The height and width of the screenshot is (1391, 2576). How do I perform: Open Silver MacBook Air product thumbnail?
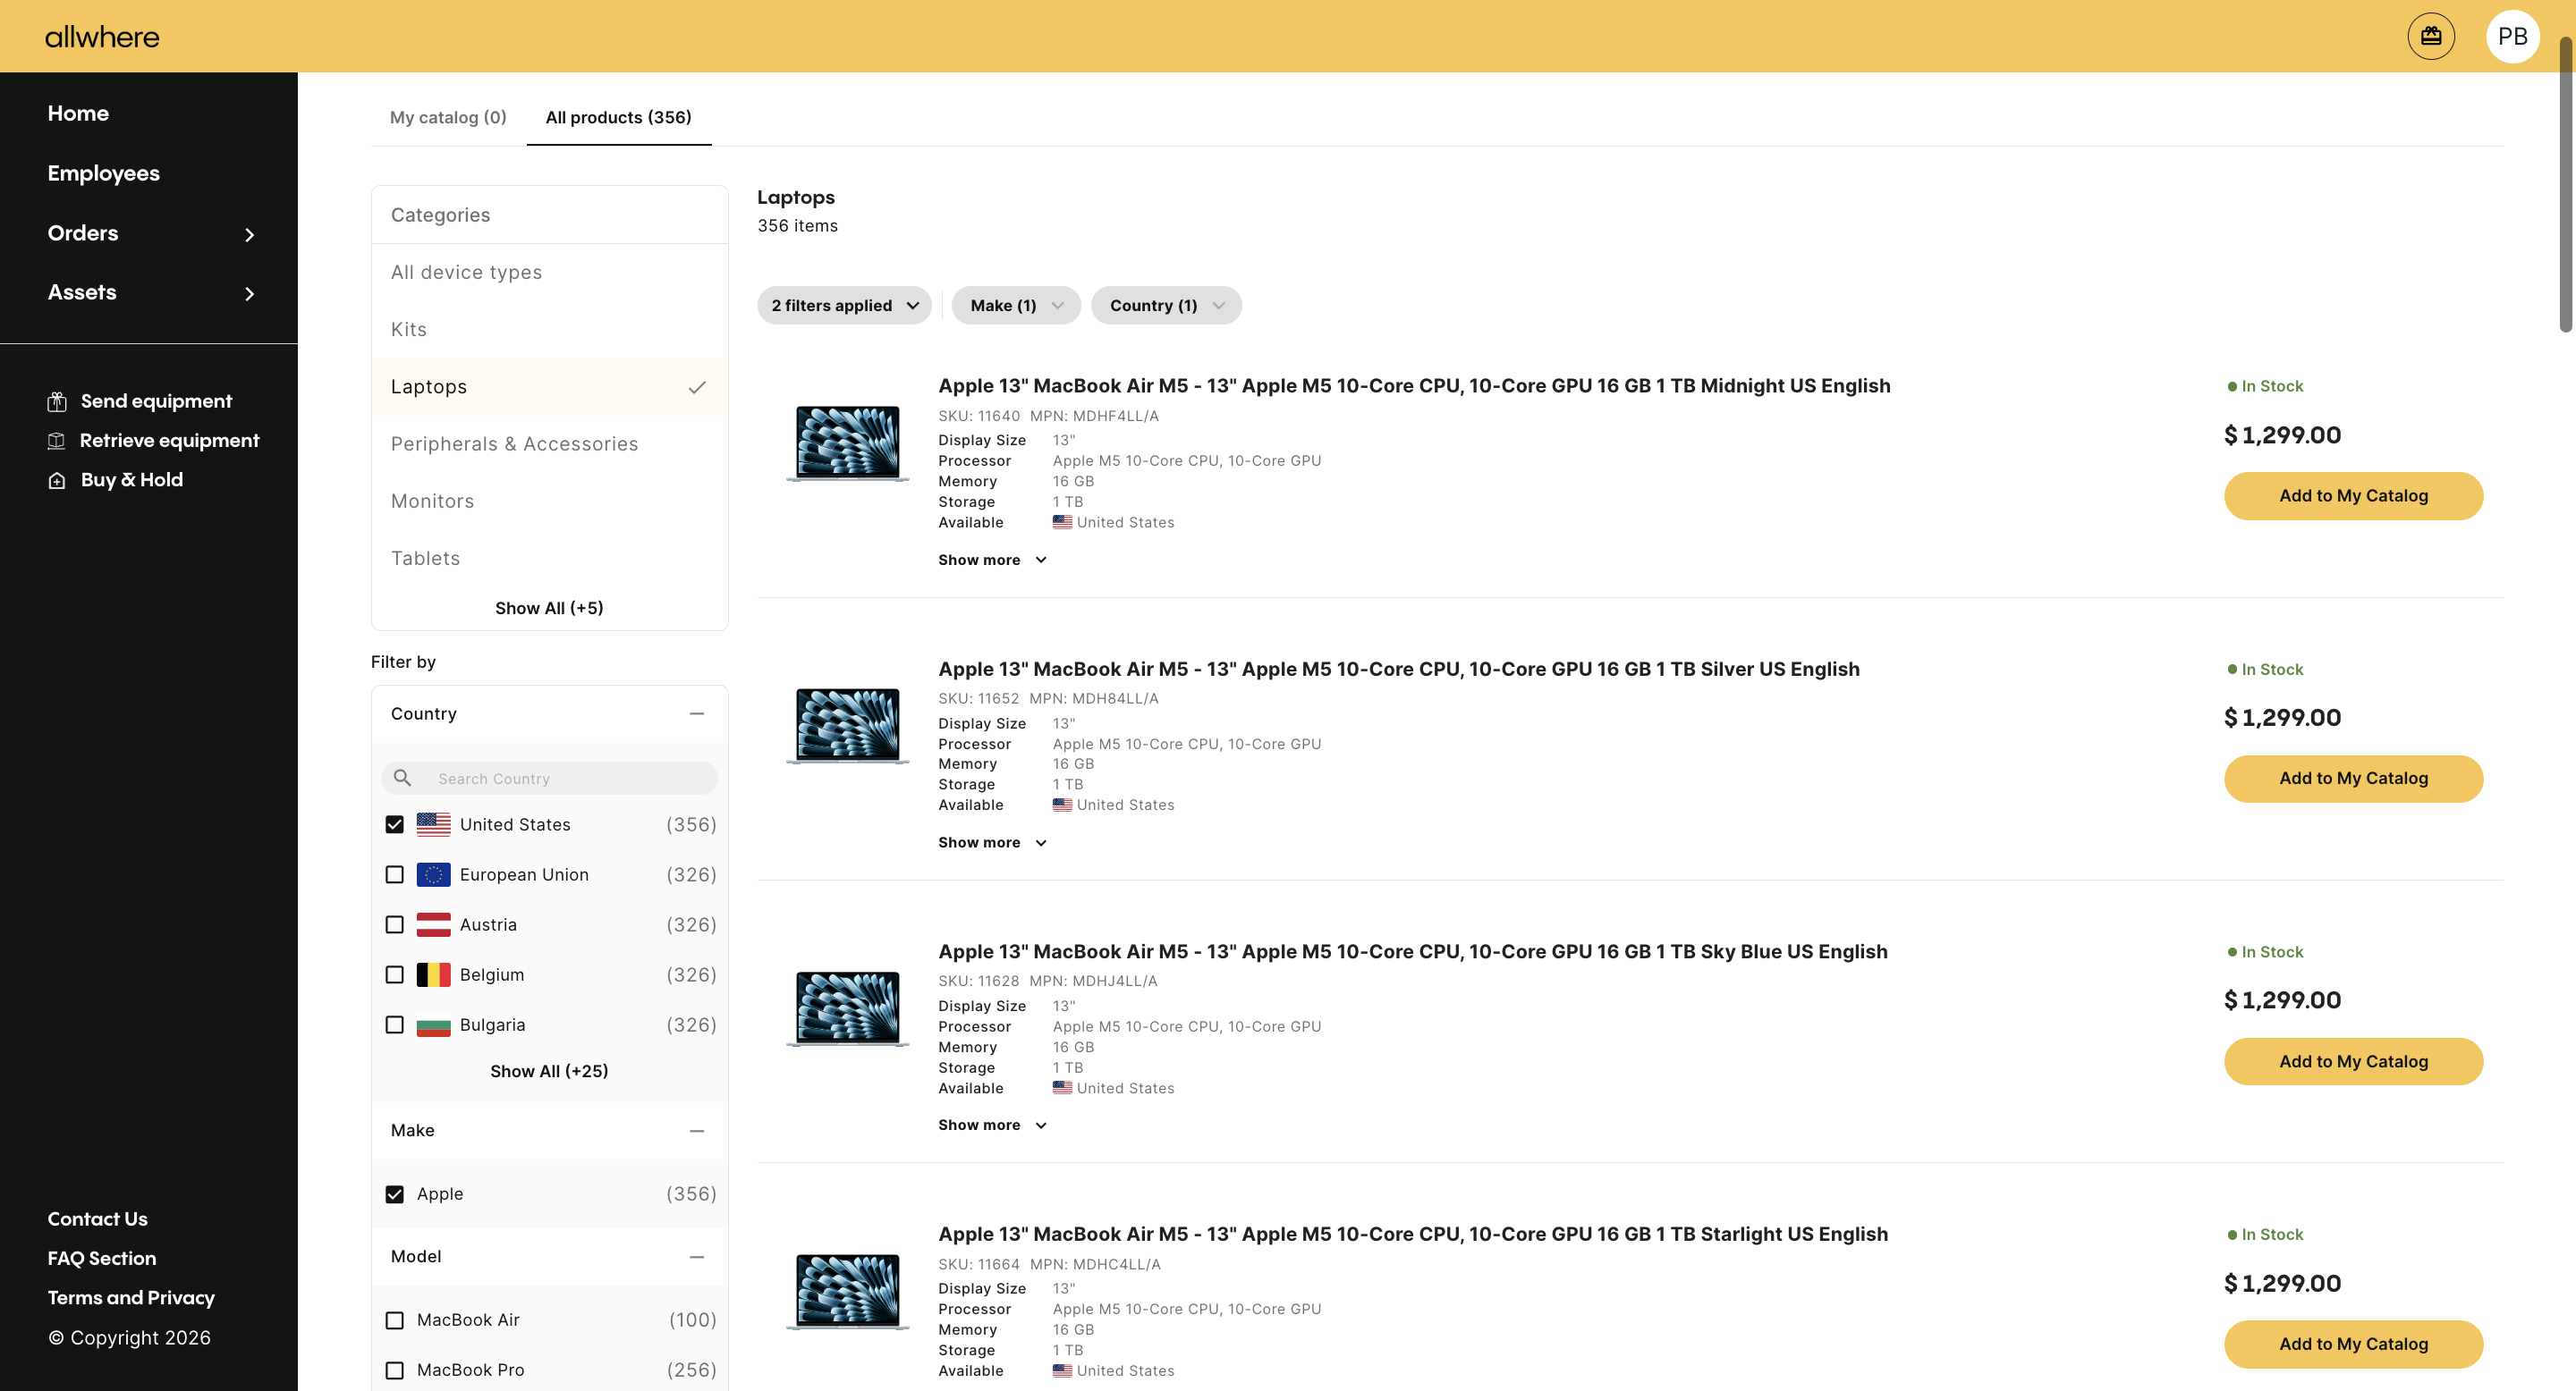pos(847,726)
